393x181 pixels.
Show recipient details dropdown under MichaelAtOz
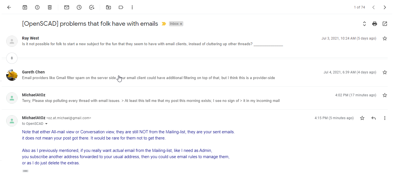(x=46, y=124)
